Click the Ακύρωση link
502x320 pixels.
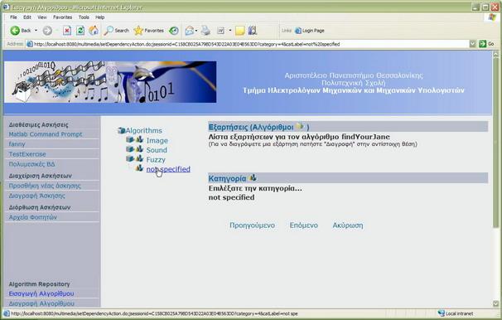pos(348,225)
